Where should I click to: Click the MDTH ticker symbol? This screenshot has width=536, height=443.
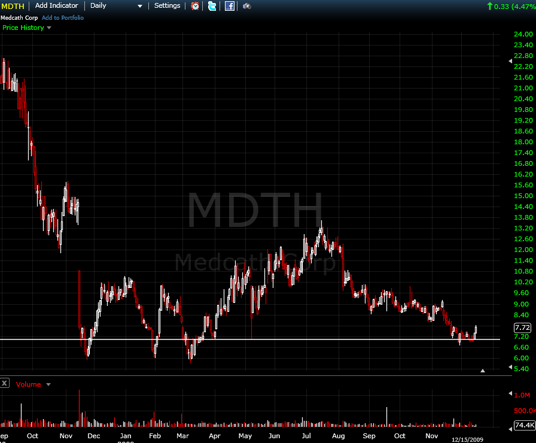point(13,6)
